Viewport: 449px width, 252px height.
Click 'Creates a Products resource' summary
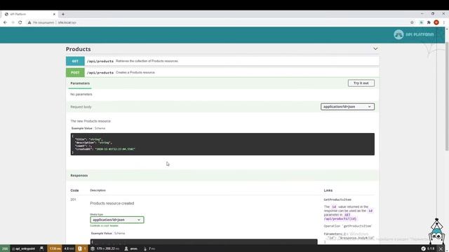tap(135, 73)
